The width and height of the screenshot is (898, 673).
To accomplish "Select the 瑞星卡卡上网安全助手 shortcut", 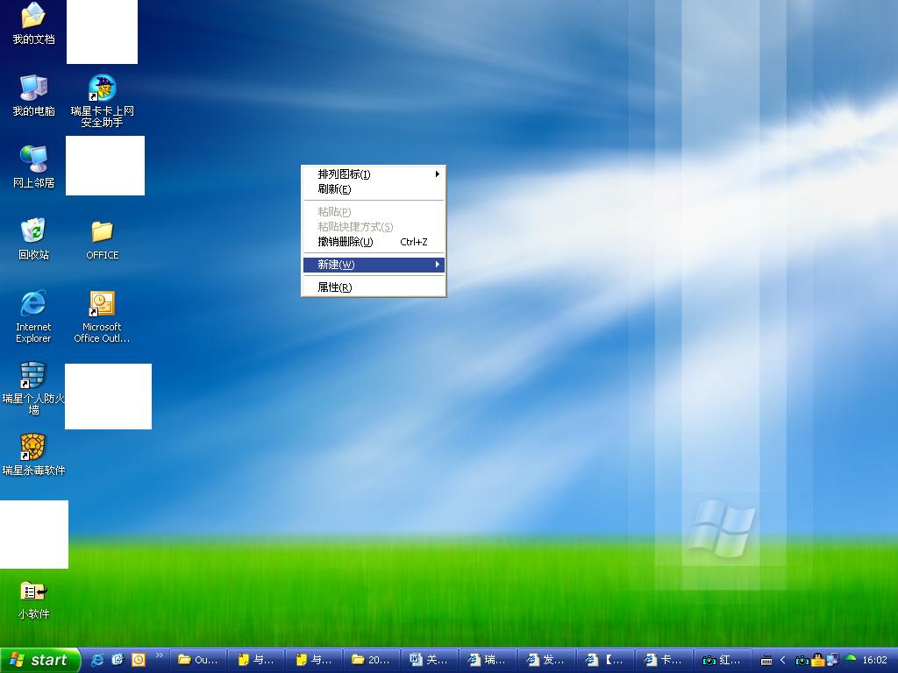I will pyautogui.click(x=102, y=101).
